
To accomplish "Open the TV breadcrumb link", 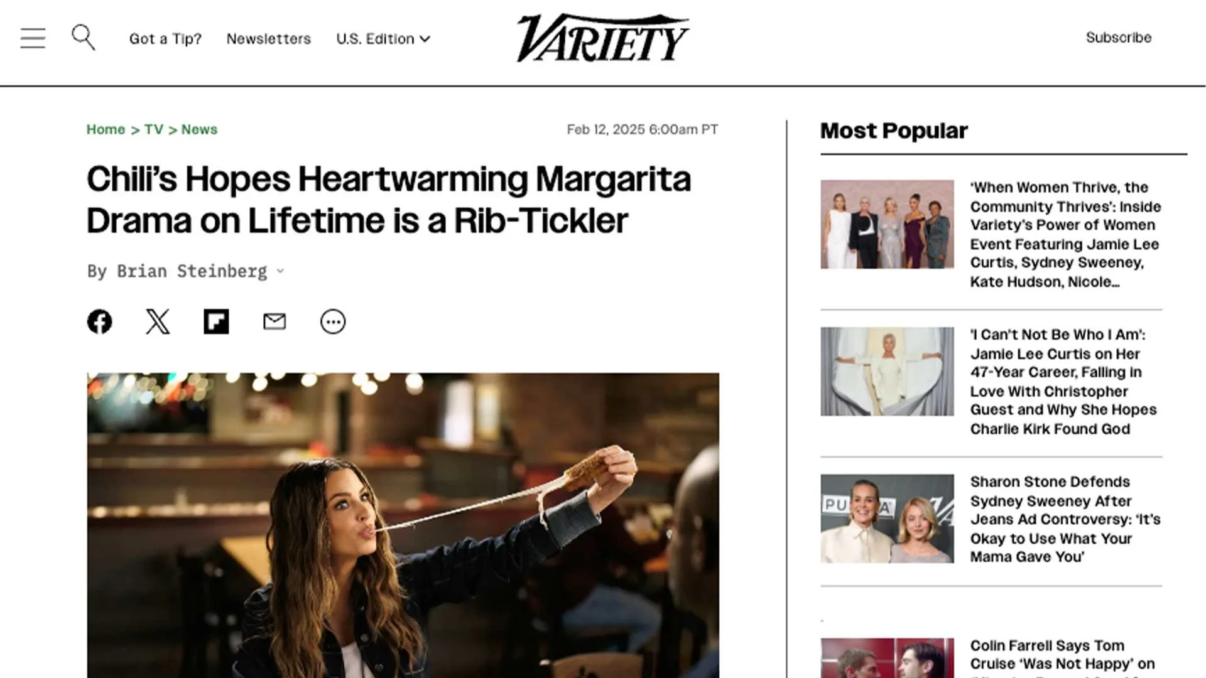I will (154, 129).
